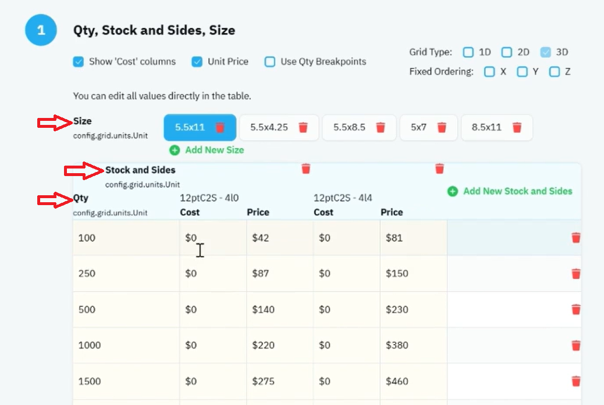Click trash icon next to 5x7 size

click(x=442, y=127)
